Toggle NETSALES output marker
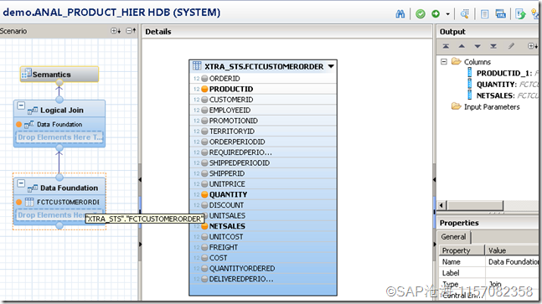This screenshot has width=542, height=304. coord(204,226)
